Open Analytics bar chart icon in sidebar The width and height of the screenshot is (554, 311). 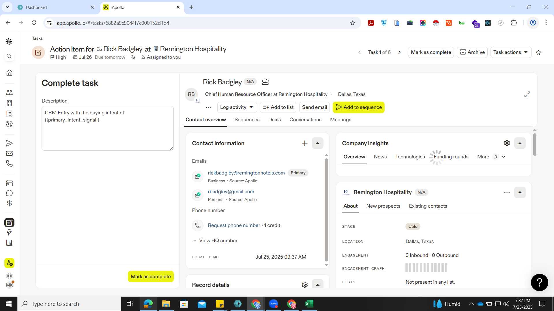point(9,243)
